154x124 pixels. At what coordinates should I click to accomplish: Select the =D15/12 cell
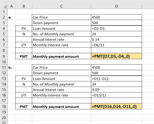(x=117, y=95)
